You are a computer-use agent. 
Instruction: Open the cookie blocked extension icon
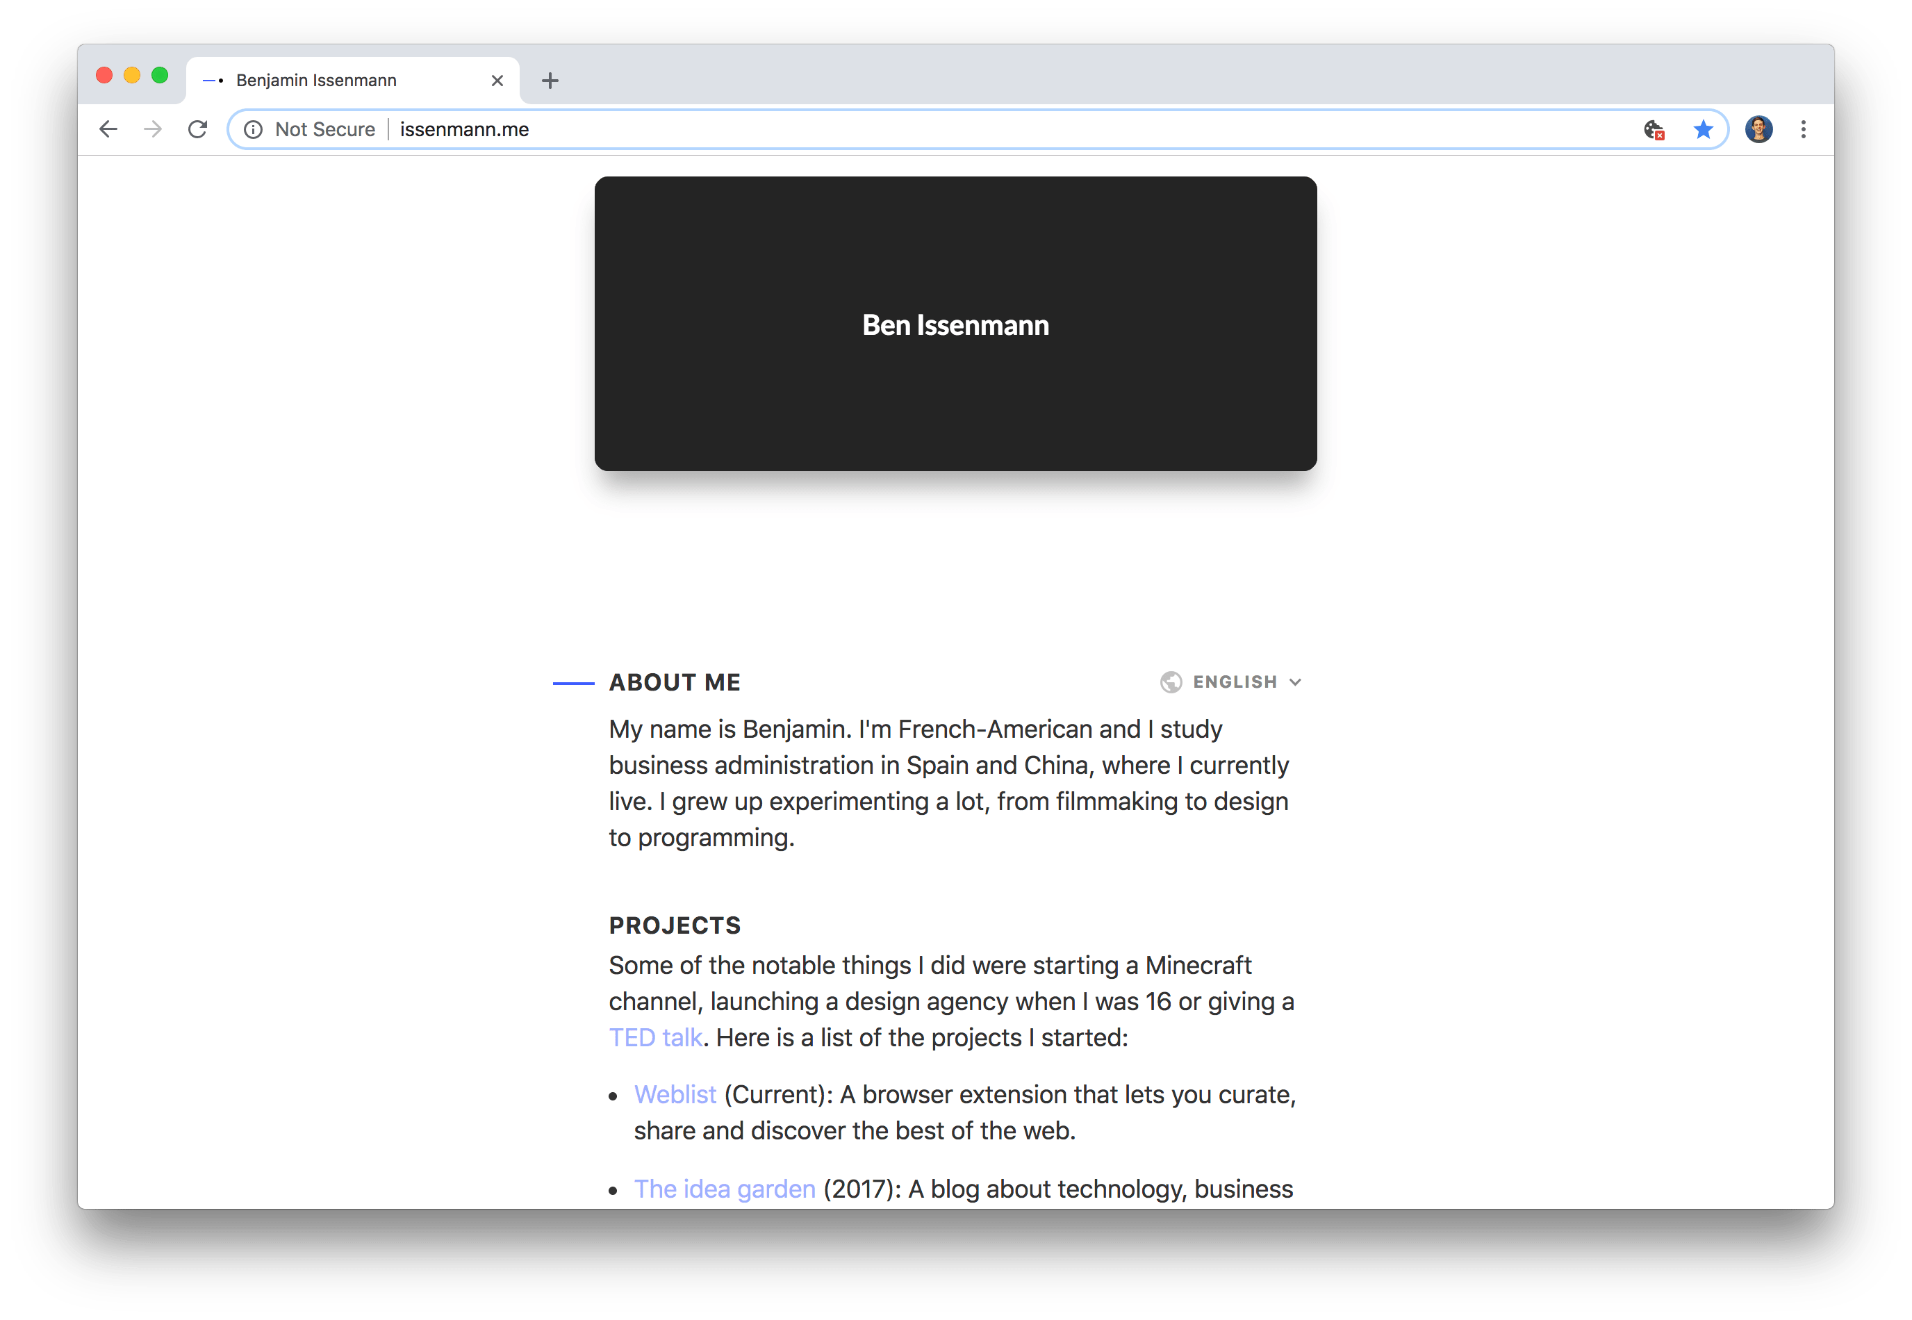[1654, 130]
